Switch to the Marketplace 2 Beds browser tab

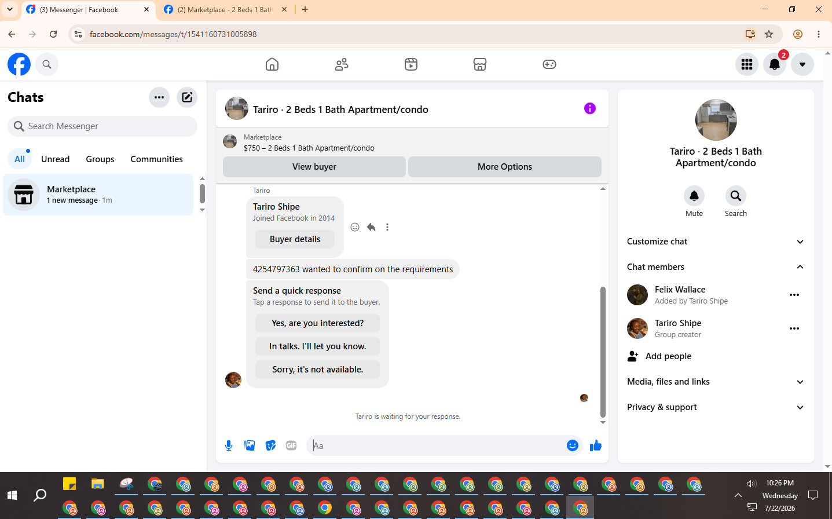coord(225,10)
